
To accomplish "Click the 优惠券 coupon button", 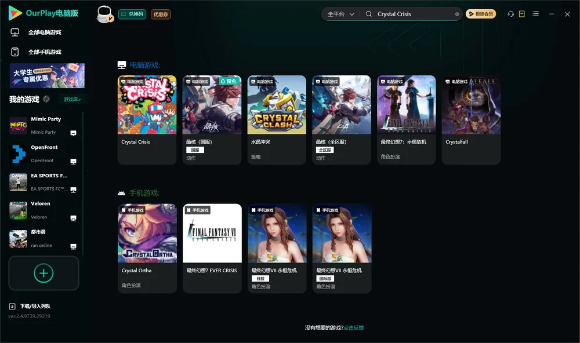I will [x=161, y=14].
